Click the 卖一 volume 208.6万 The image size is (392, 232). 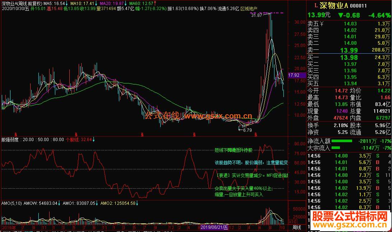[381, 50]
